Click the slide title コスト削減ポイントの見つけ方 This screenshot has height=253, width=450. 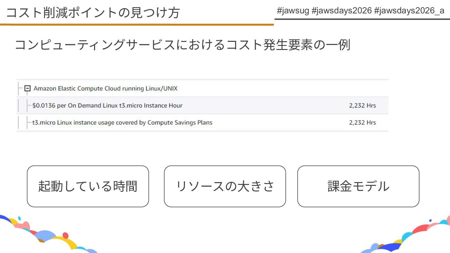93,13
